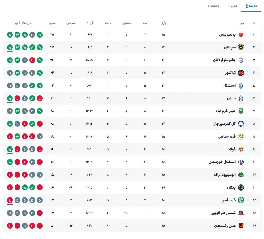Click the Gol Gohar Sirjan logo

[241, 124]
